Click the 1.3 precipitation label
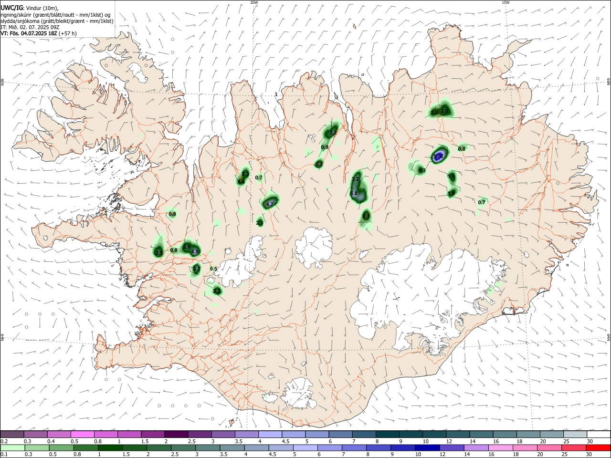Image resolution: width=611 pixels, height=458 pixels. point(422,170)
